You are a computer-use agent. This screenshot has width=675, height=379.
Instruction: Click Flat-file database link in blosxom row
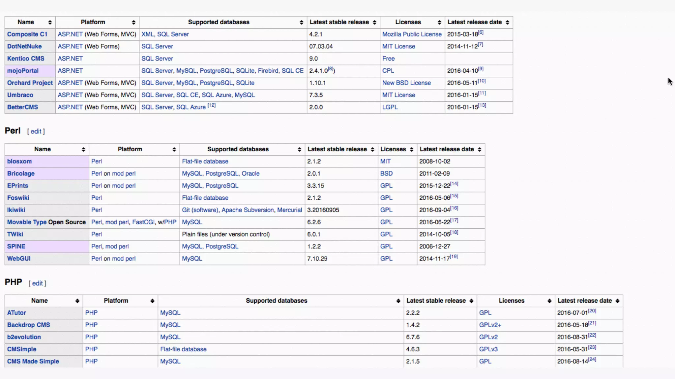point(205,161)
